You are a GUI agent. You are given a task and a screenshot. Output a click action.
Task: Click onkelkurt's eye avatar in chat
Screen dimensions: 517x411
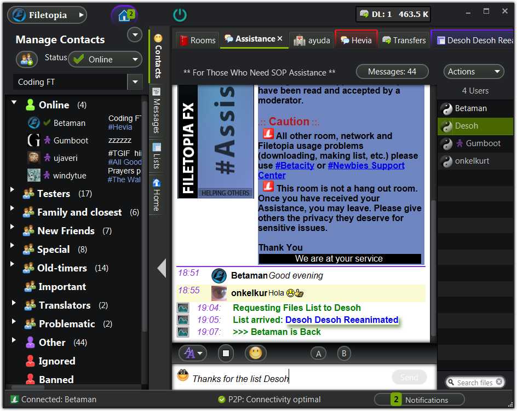(x=219, y=293)
